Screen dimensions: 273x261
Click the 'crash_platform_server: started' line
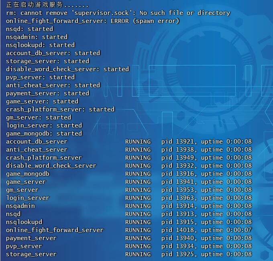[60, 109]
